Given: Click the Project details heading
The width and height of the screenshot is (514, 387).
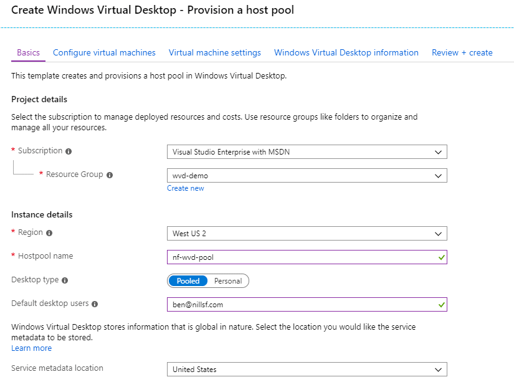Looking at the screenshot, I should pos(39,99).
